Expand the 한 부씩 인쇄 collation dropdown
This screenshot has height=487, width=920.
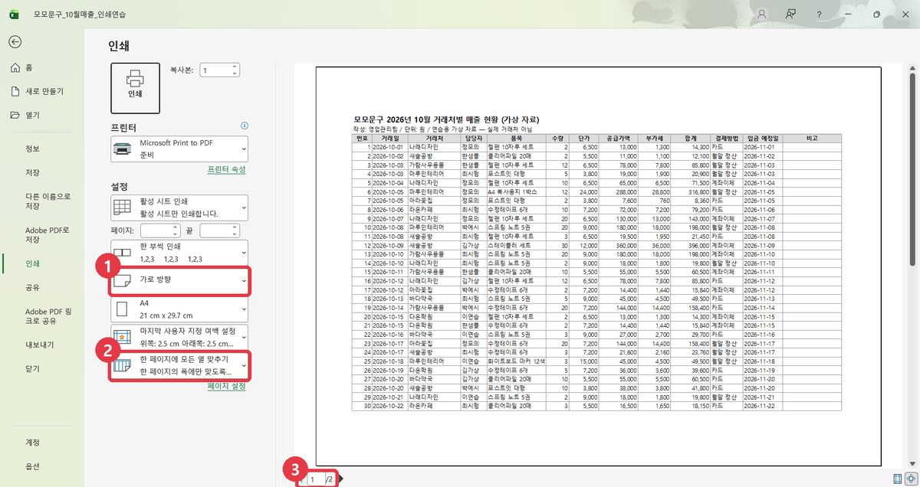tap(180, 252)
